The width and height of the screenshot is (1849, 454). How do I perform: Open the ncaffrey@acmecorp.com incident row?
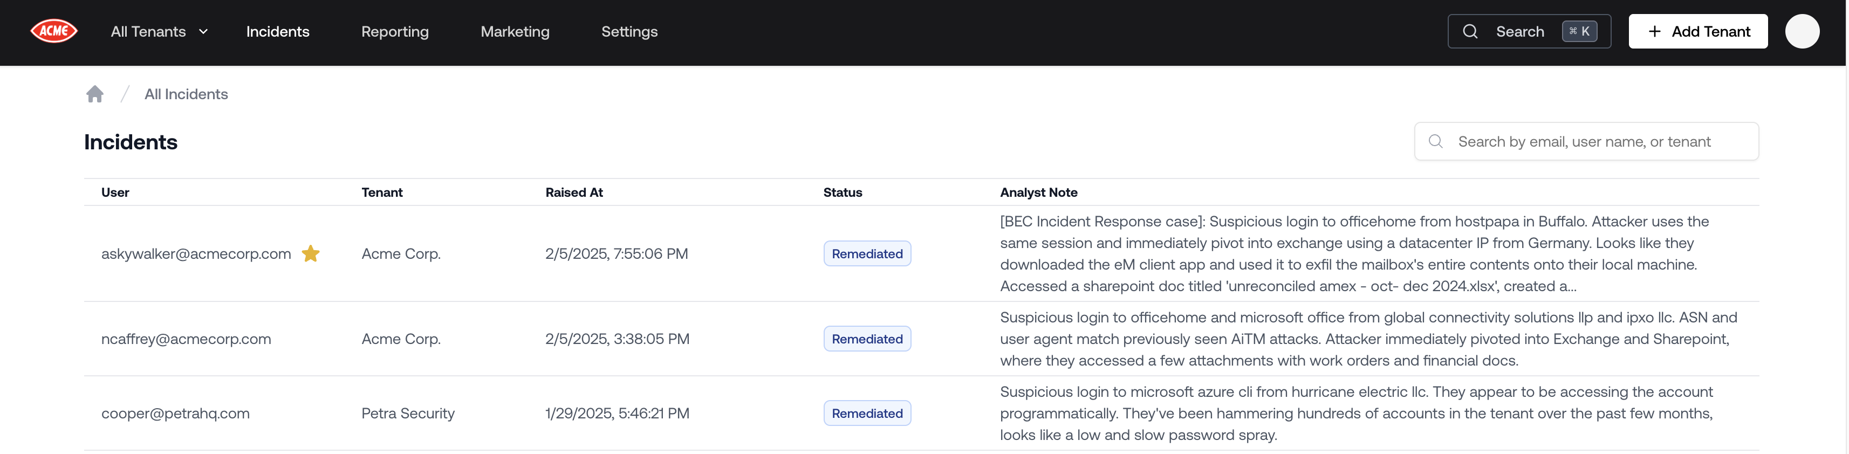[186, 339]
